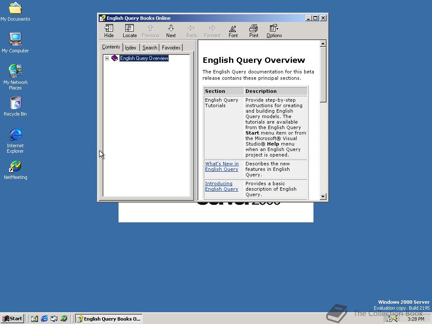Click the help window title bar icon
The height and width of the screenshot is (324, 432).
103,18
